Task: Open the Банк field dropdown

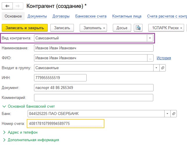Action: click(x=167, y=113)
